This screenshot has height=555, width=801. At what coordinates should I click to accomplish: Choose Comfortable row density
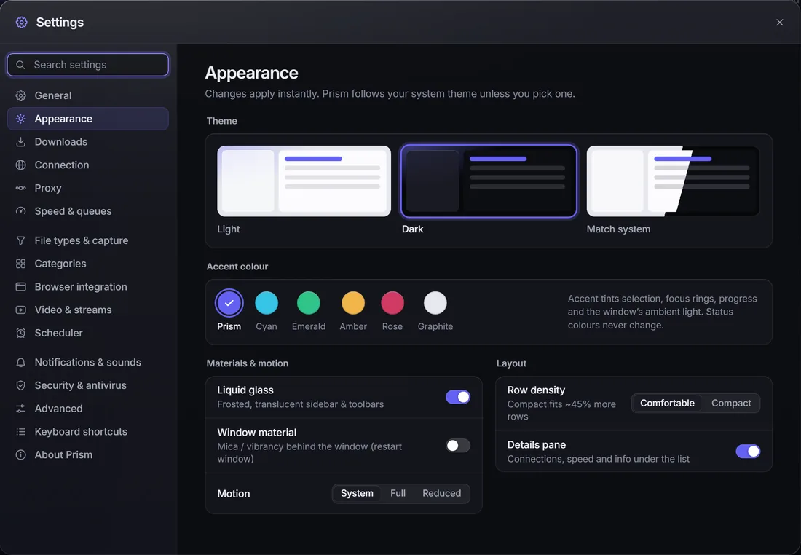(667, 404)
